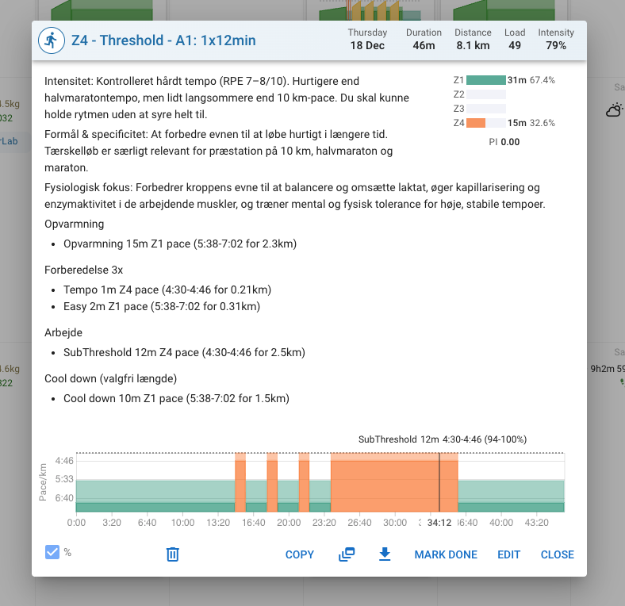This screenshot has width=625, height=606.
Task: Click the first orange tempo interval bar
Action: tap(240, 484)
